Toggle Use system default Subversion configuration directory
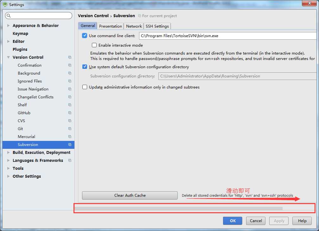 [x=85, y=67]
